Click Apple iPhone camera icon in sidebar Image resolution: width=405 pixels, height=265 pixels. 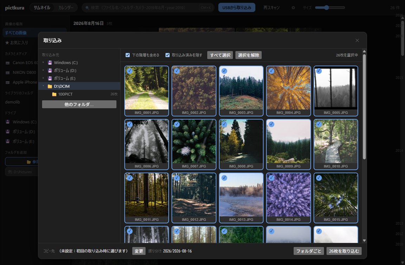tap(8, 82)
